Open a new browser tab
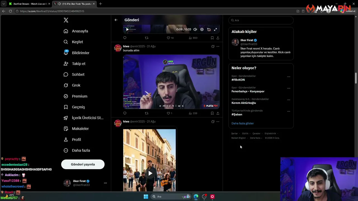Screen dimensions: 358x201 (100, 4)
